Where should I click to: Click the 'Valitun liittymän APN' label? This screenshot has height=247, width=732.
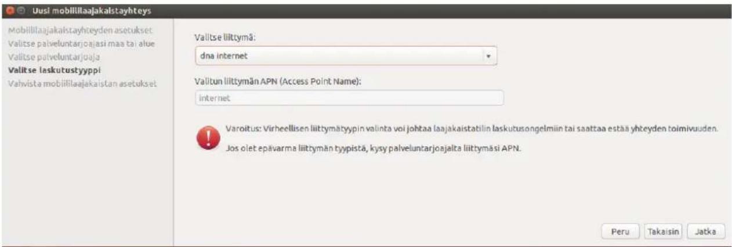point(278,81)
